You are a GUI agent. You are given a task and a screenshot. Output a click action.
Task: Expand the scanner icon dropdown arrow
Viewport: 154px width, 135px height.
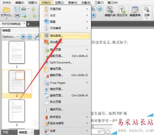pyautogui.click(x=28, y=9)
